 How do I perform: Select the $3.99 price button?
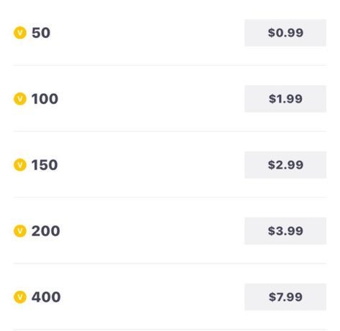coord(285,230)
